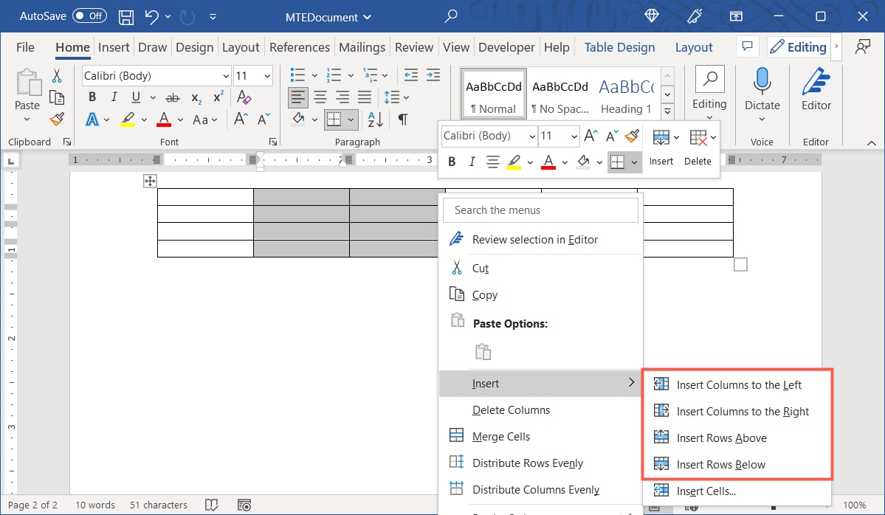Toggle bold formatting in the Font group

click(x=92, y=97)
